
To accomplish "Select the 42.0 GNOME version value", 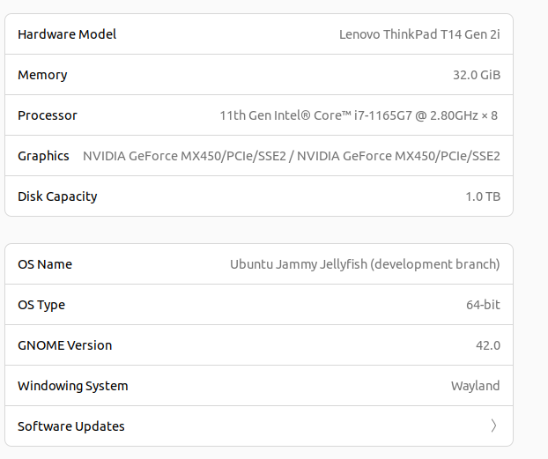I will click(x=488, y=345).
